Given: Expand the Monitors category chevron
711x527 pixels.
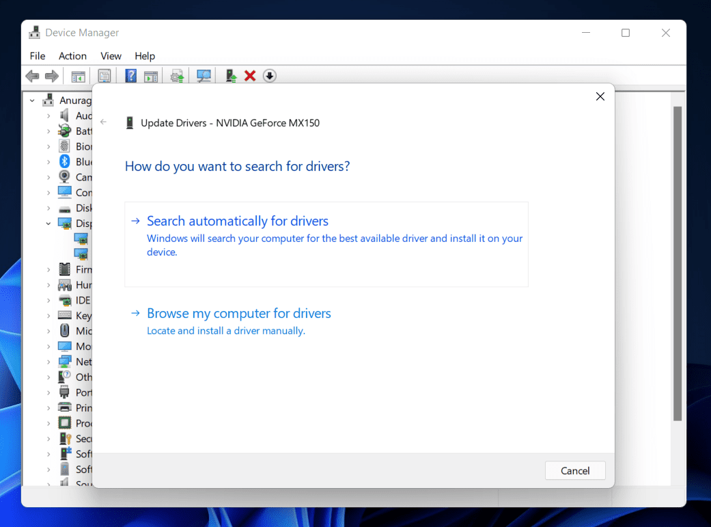Looking at the screenshot, I should click(48, 347).
